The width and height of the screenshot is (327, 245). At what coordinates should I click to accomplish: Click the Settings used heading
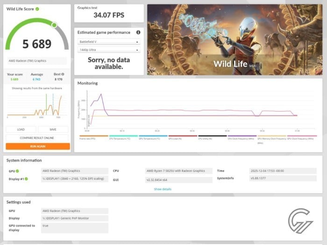tap(18, 202)
